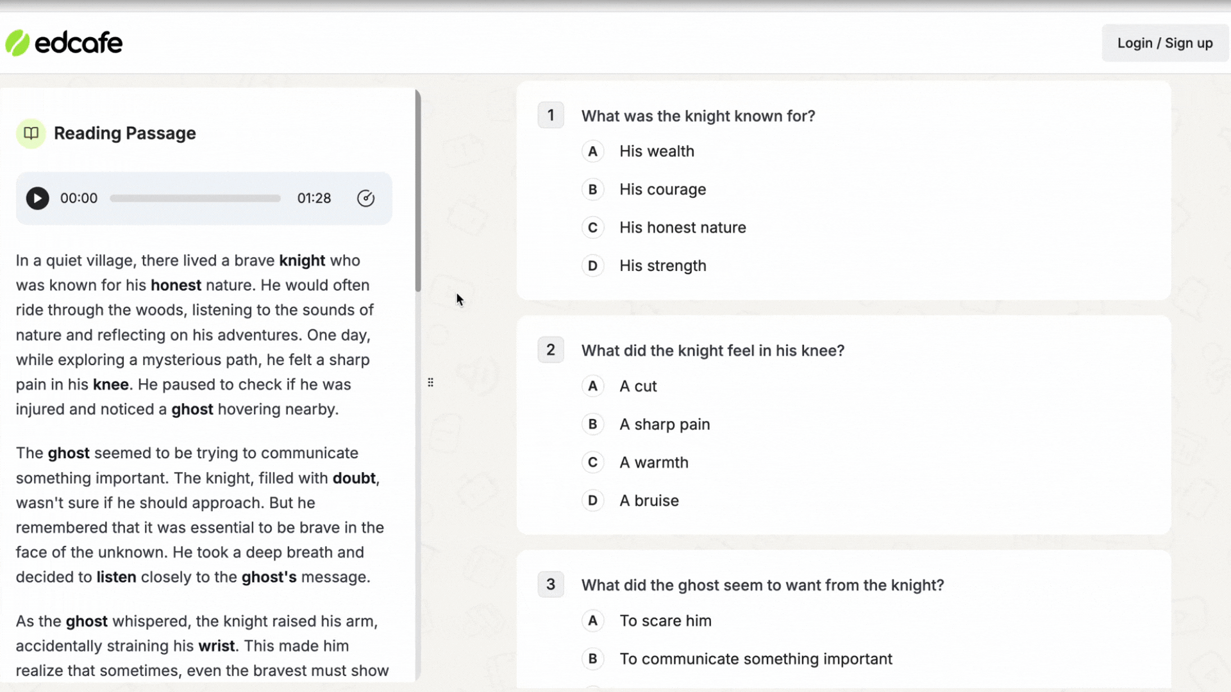The image size is (1231, 692).
Task: Open the playback speed control icon
Action: click(365, 199)
